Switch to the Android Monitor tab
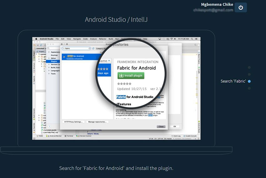Screen dimensions: 266x178 point(54,136)
